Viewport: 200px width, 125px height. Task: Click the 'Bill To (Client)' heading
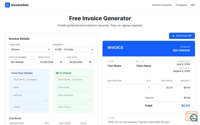click(63, 73)
